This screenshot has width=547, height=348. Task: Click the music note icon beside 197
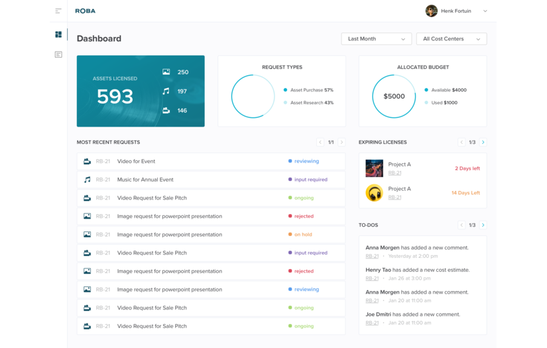166,91
